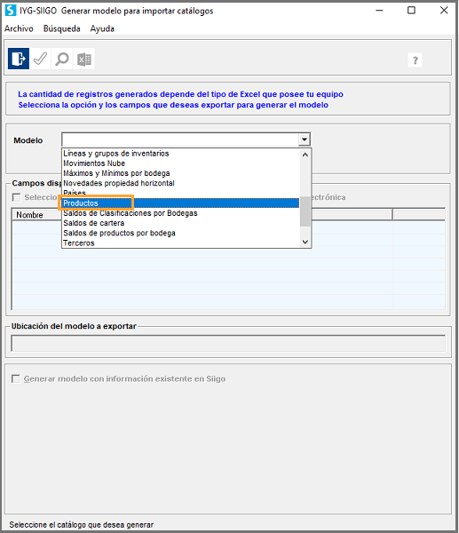The height and width of the screenshot is (533, 459).
Task: Select Saldos de productos por bodega
Action: (181, 233)
